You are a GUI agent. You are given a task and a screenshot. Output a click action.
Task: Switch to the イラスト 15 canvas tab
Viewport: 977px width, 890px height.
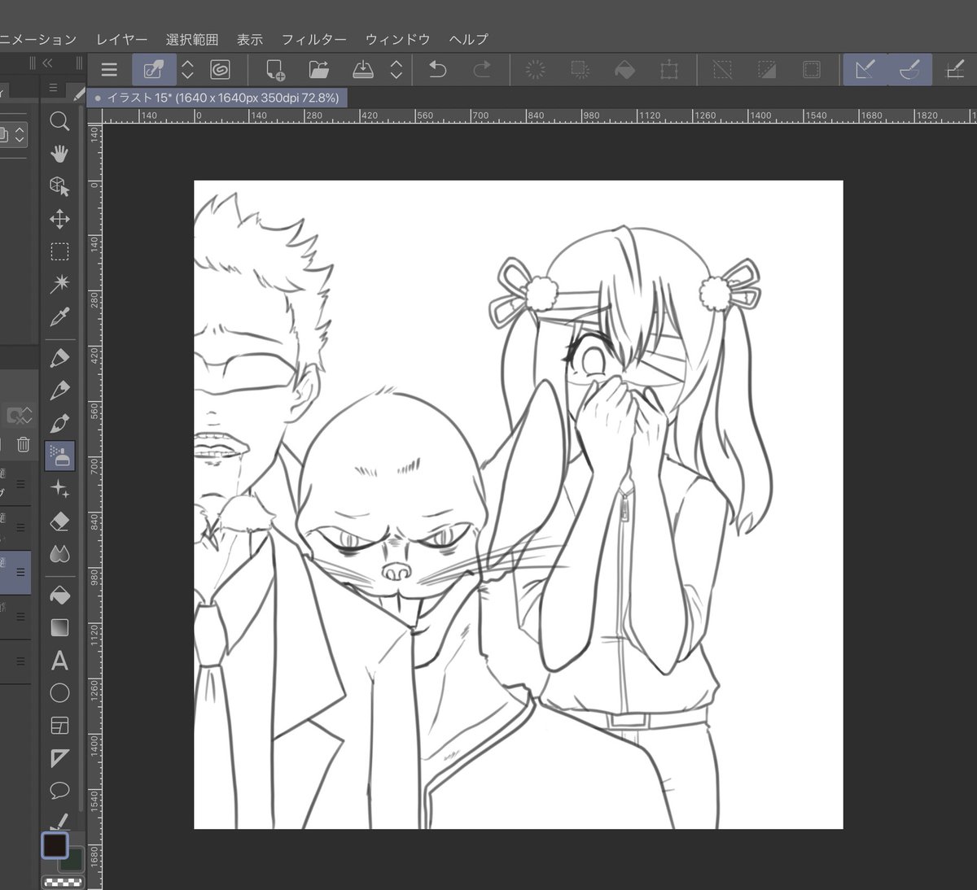217,98
